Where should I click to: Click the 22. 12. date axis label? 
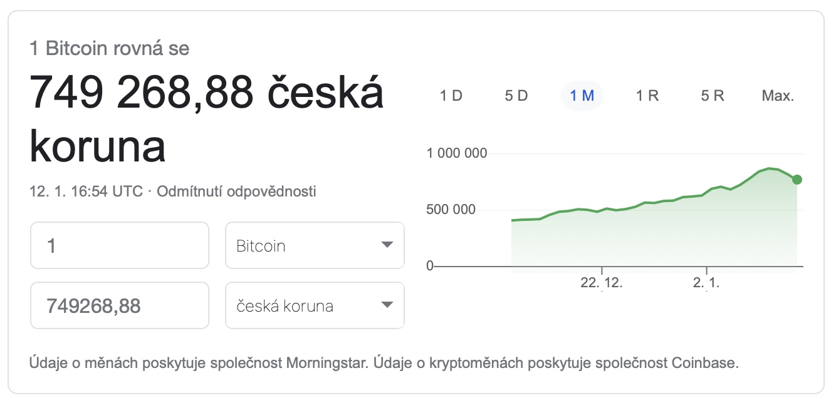tap(601, 282)
